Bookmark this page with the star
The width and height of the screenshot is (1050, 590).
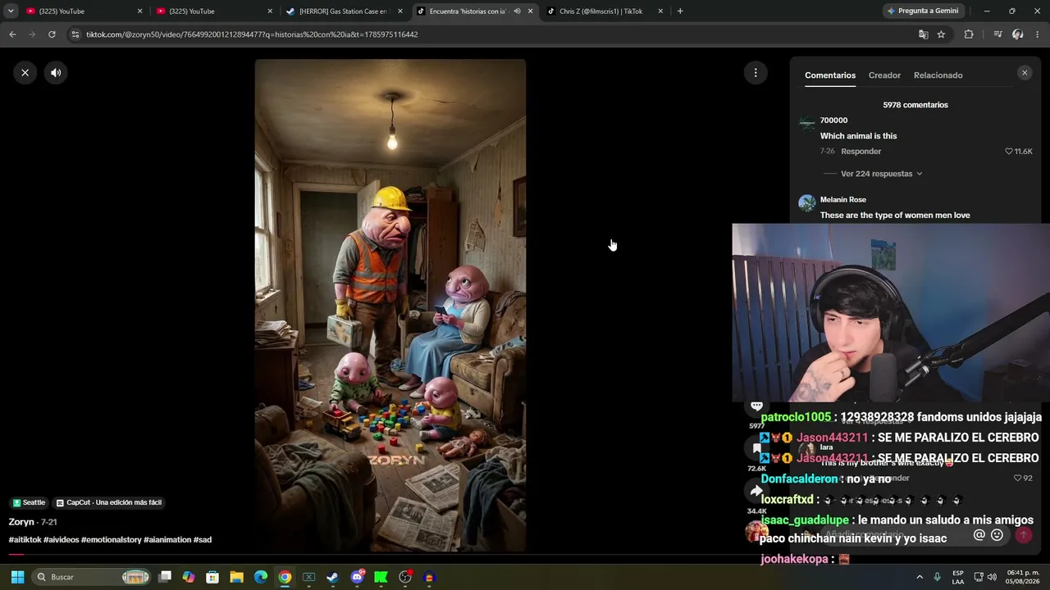click(x=941, y=34)
